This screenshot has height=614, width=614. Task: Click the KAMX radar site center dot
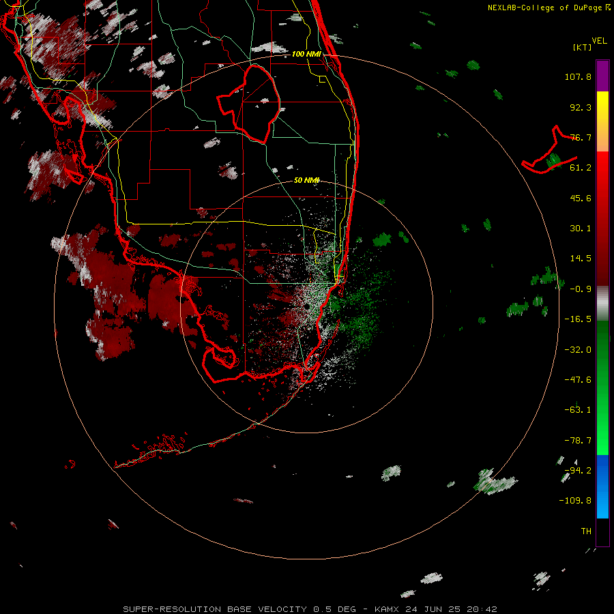point(306,306)
